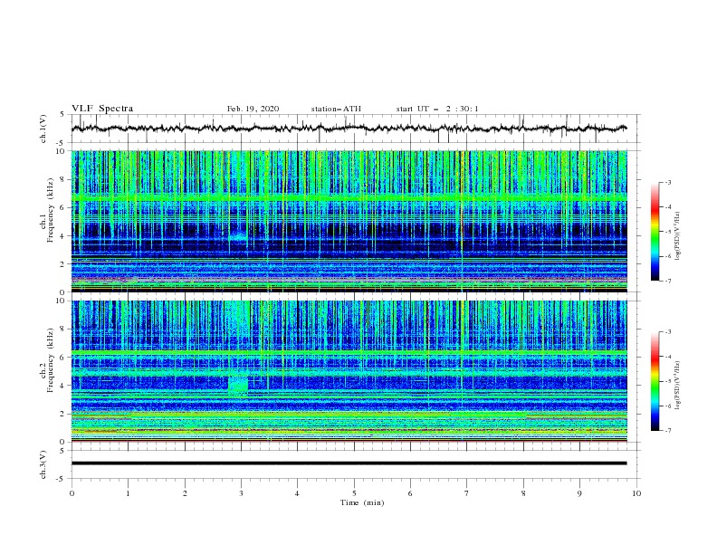The height and width of the screenshot is (554, 717).
Task: Click the "-3" label on ch.1 colorbar
Action: point(668,182)
